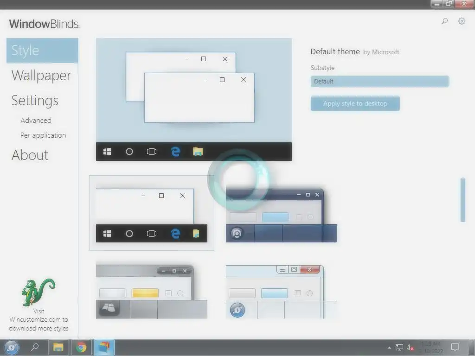This screenshot has height=356, width=475.
Task: Open the taskbar search magnifier
Action: coord(35,347)
